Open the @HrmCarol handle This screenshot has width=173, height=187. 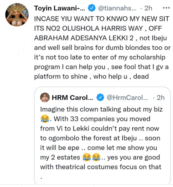tap(127, 98)
